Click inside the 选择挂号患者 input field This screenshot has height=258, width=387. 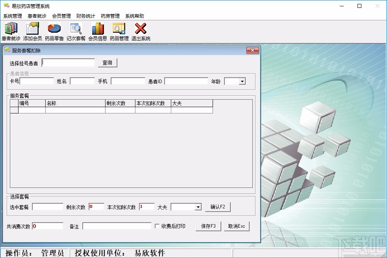tap(68, 62)
